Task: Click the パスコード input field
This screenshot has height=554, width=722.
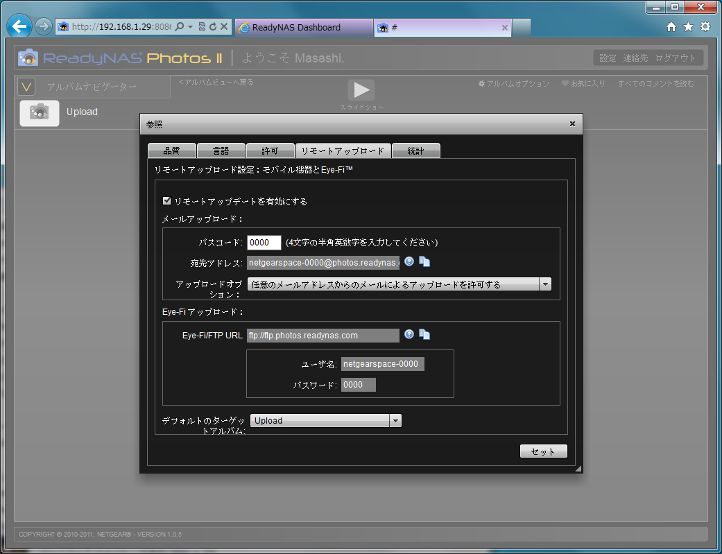Action: tap(264, 243)
